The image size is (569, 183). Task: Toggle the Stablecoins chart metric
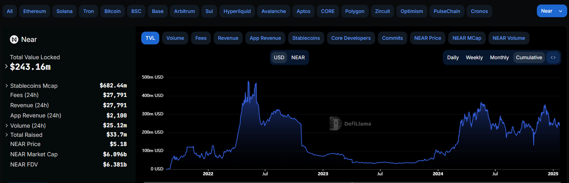click(306, 38)
